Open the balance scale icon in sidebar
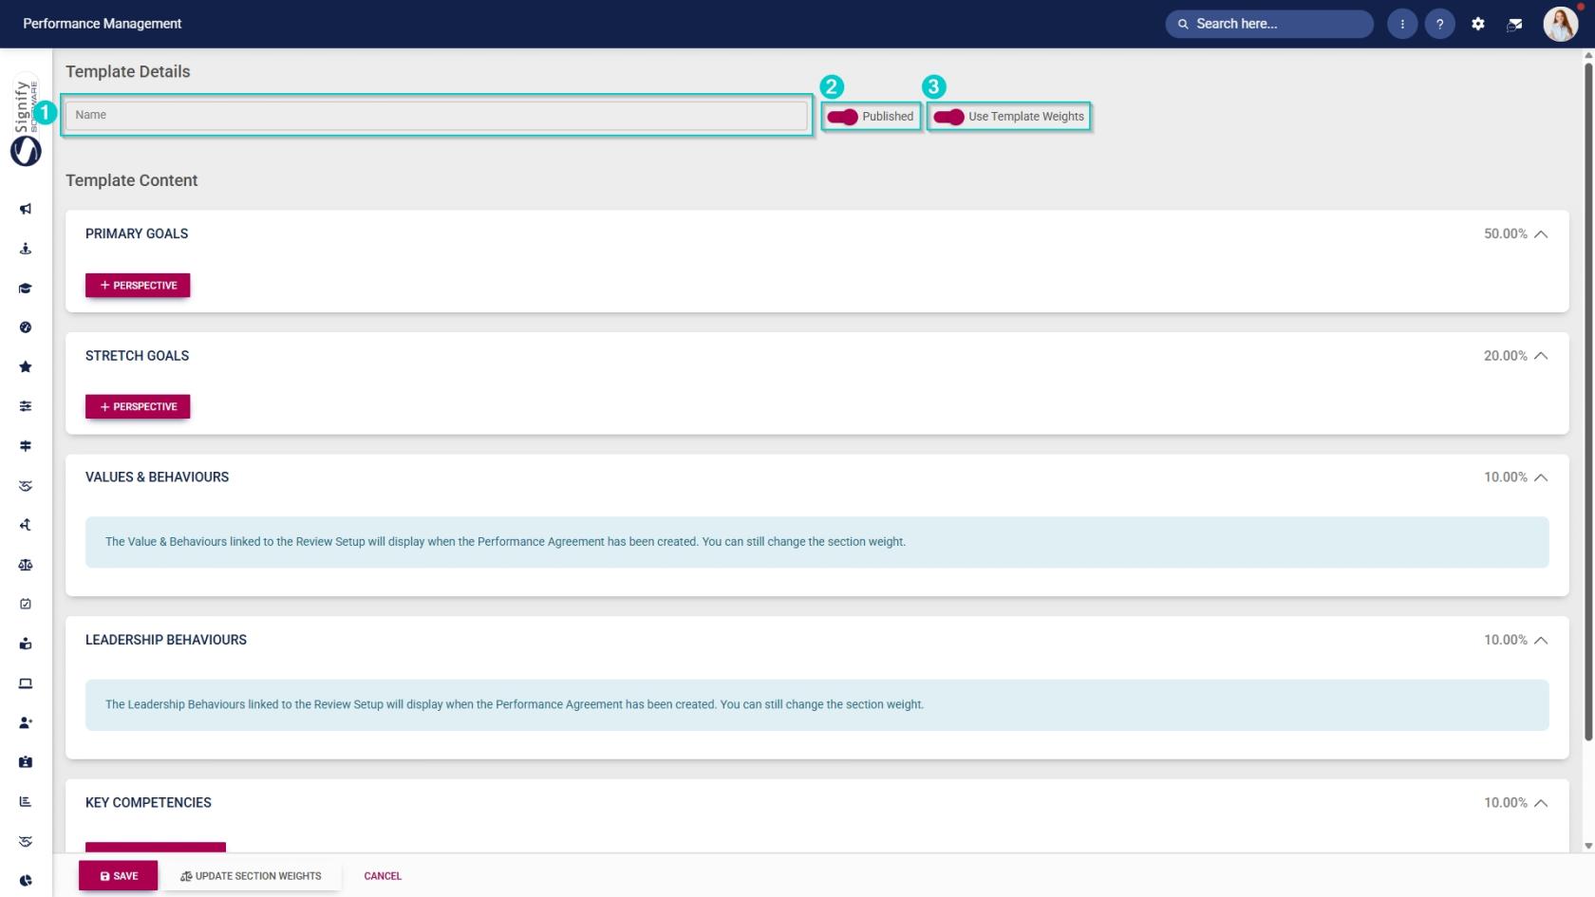Viewport: 1595px width, 897px height. (x=26, y=565)
